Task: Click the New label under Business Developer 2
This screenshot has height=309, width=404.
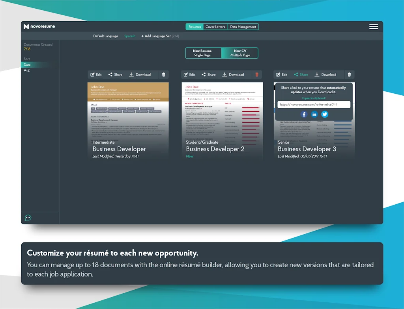Action: (189, 156)
